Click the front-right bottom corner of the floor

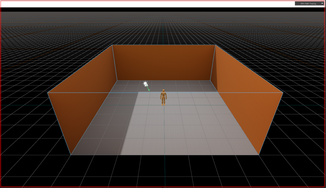tap(259, 155)
